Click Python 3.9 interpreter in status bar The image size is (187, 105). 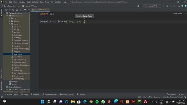click(172, 97)
